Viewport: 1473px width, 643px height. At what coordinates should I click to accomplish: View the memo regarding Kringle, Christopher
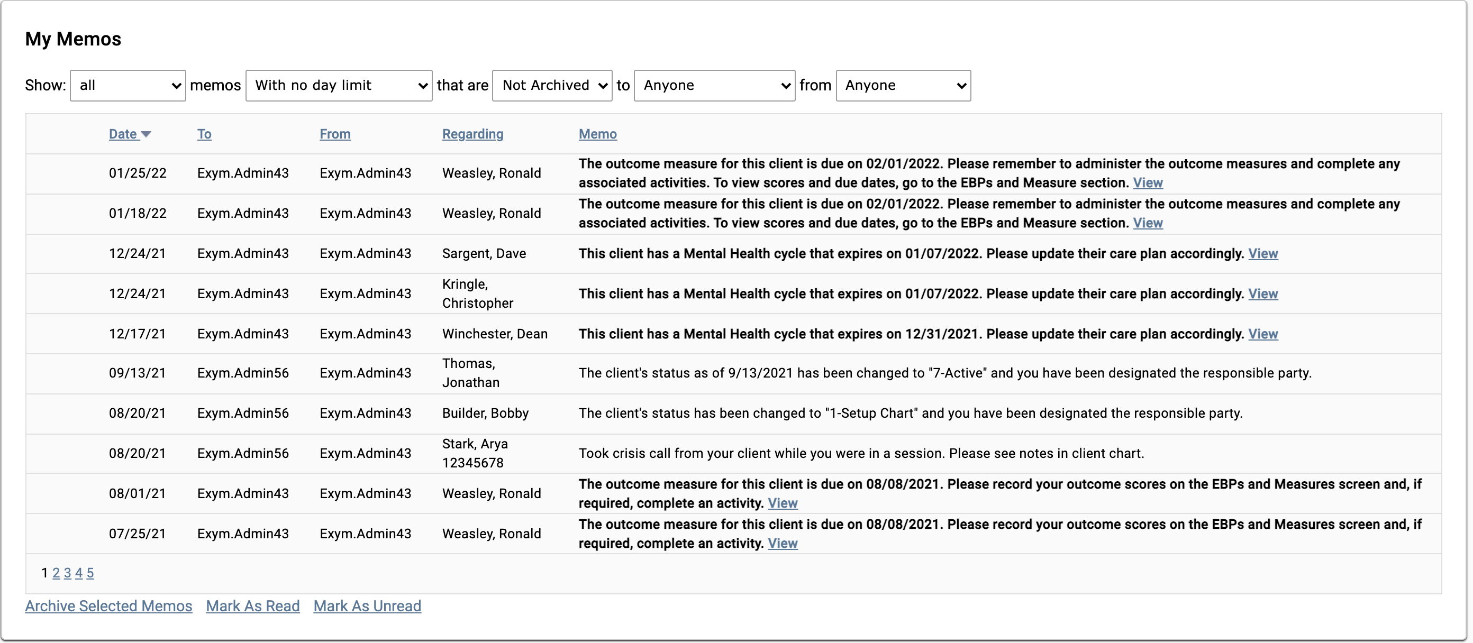[x=1263, y=294]
